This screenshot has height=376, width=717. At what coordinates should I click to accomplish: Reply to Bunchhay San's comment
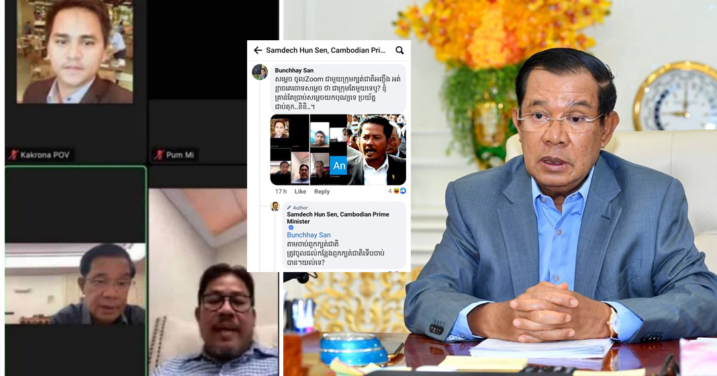click(322, 192)
